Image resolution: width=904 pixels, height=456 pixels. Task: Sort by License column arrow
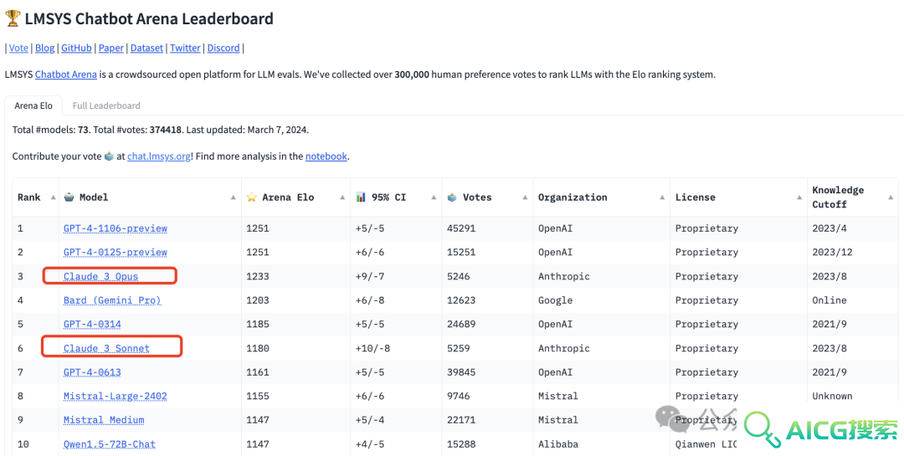[x=799, y=197]
